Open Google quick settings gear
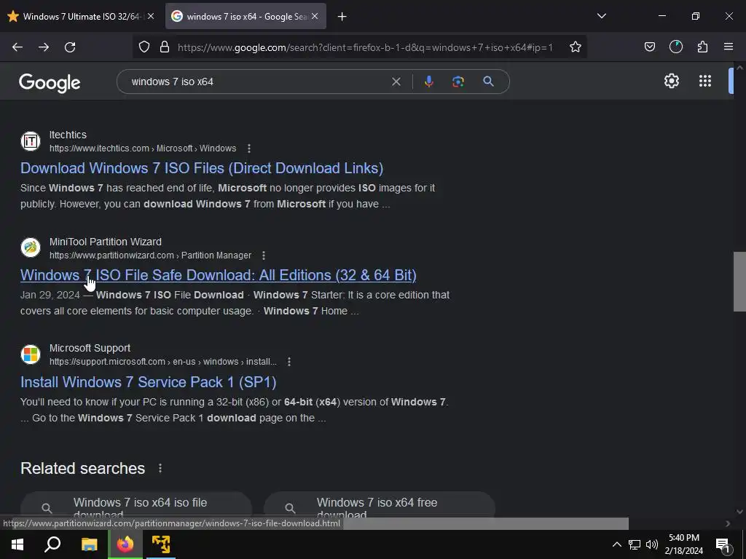Screen dimensions: 746x559 [671, 81]
